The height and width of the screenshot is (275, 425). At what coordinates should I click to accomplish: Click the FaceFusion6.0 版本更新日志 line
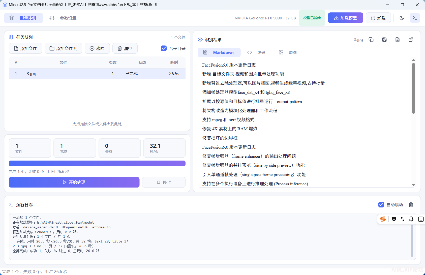point(229,65)
